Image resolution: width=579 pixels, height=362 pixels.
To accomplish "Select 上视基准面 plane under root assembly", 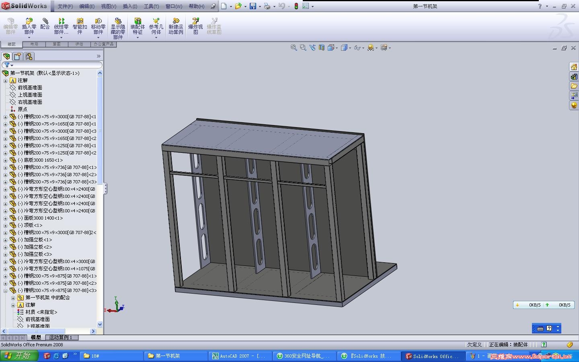I will coord(30,95).
